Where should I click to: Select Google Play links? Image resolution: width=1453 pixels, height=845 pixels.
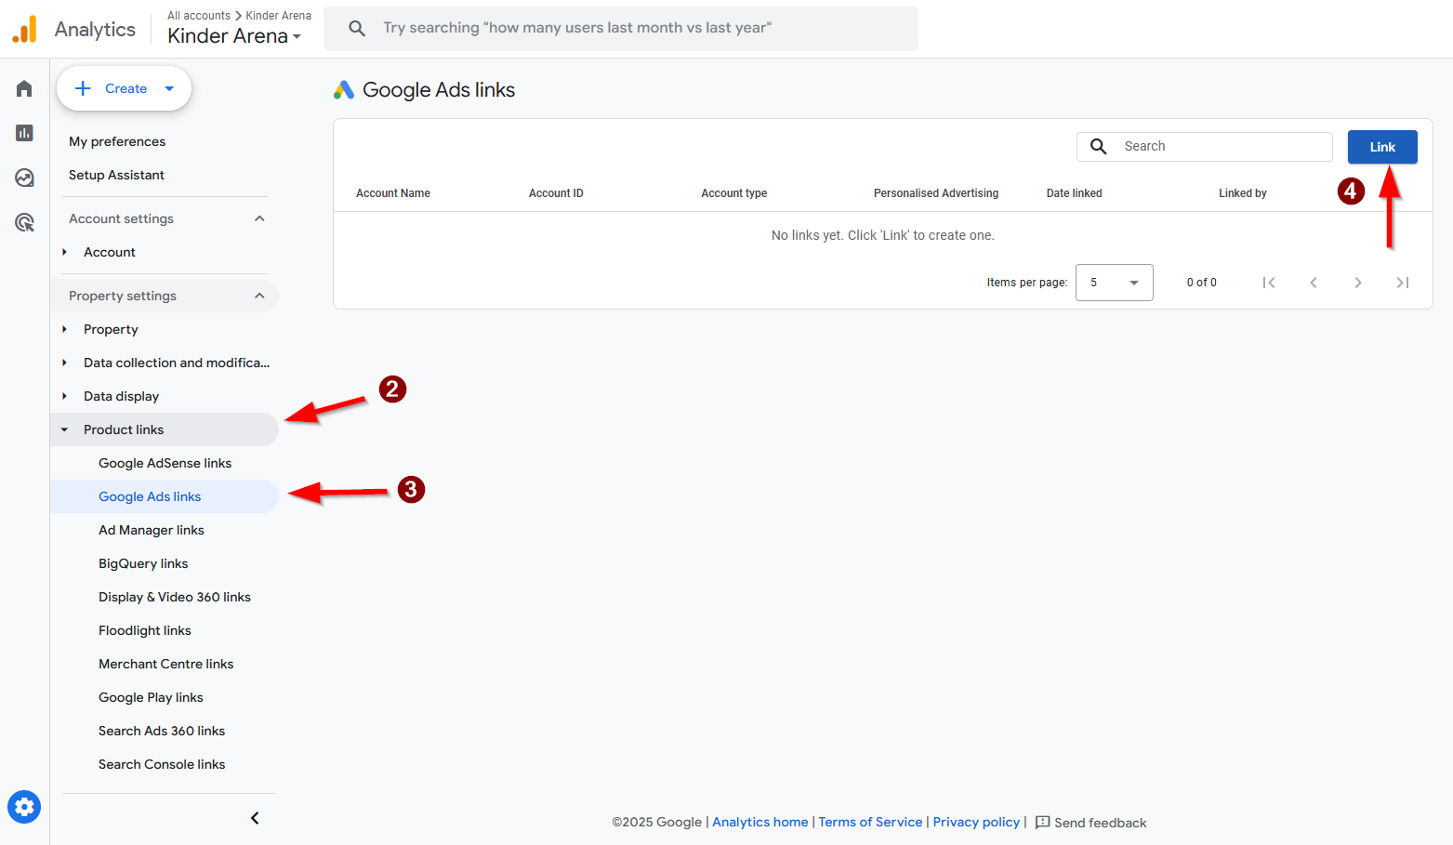[x=151, y=697]
